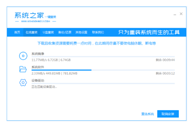
Task: Select the 在线重装 tab
Action: (x=31, y=32)
